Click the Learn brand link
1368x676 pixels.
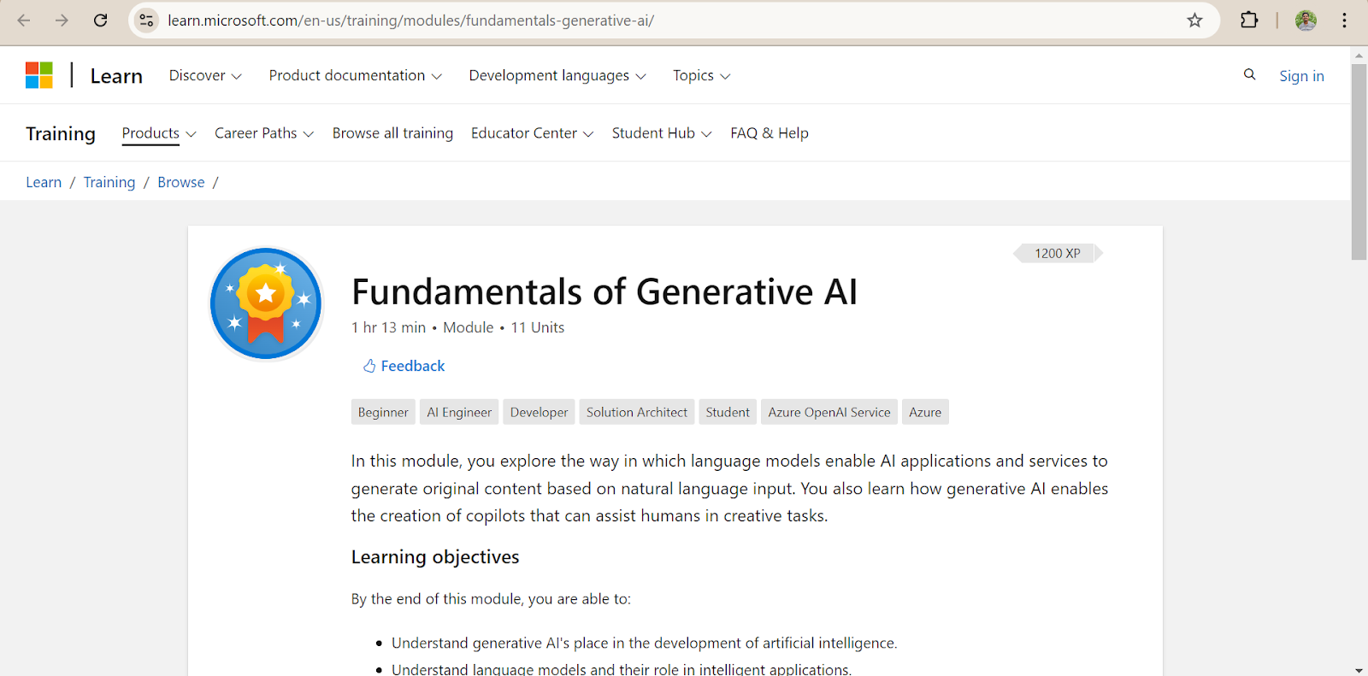tap(116, 76)
